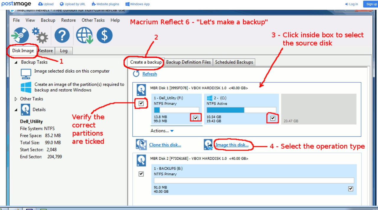378x210 pixels.
Task: Click the Sign up button
Action: point(371,4)
